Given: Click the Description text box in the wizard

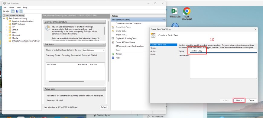Looking at the screenshot, I should point(223,66).
